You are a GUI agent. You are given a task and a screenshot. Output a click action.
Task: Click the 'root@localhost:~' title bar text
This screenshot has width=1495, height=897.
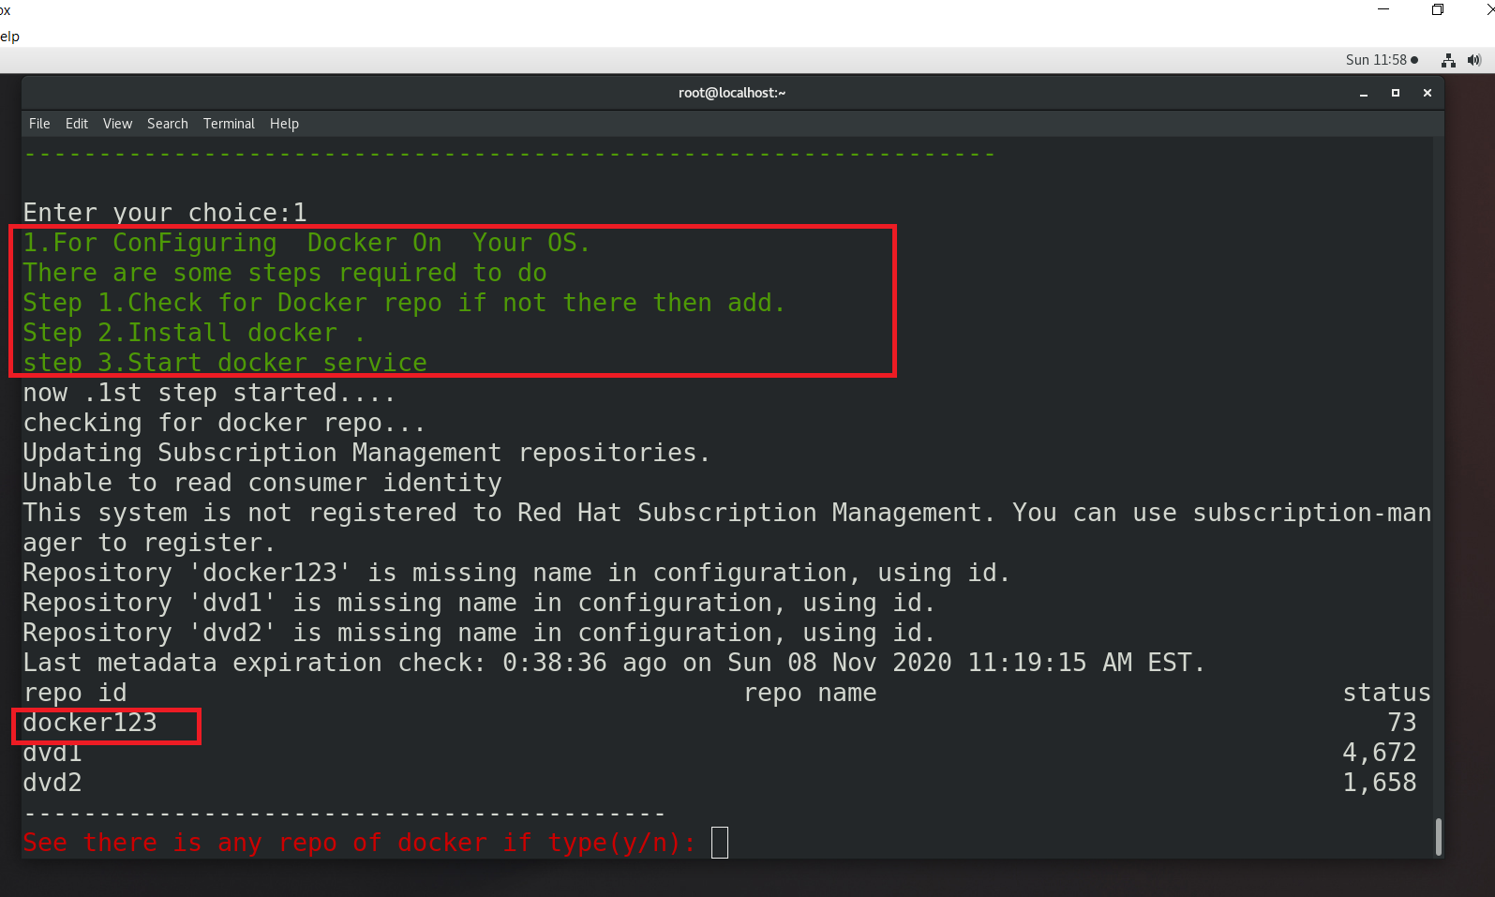[x=732, y=93]
